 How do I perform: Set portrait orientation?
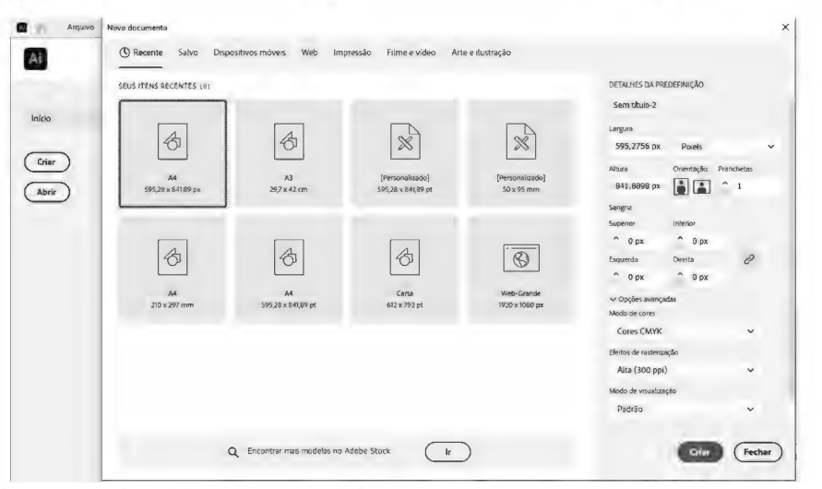pyautogui.click(x=681, y=186)
